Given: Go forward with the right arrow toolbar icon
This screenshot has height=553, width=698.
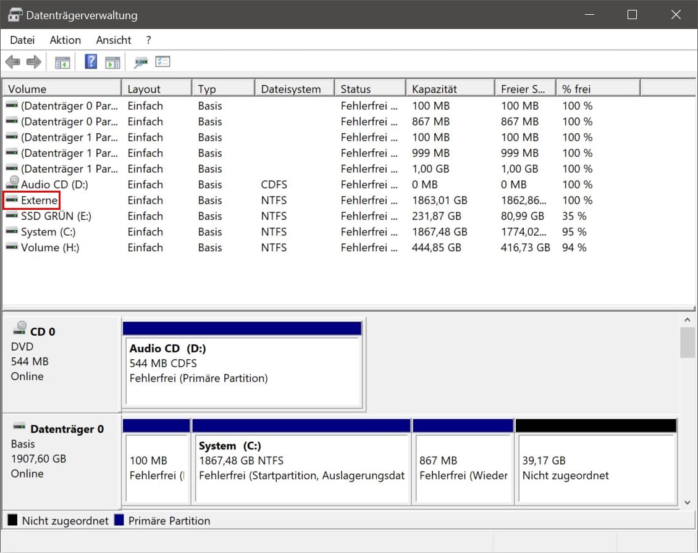Looking at the screenshot, I should [x=34, y=62].
